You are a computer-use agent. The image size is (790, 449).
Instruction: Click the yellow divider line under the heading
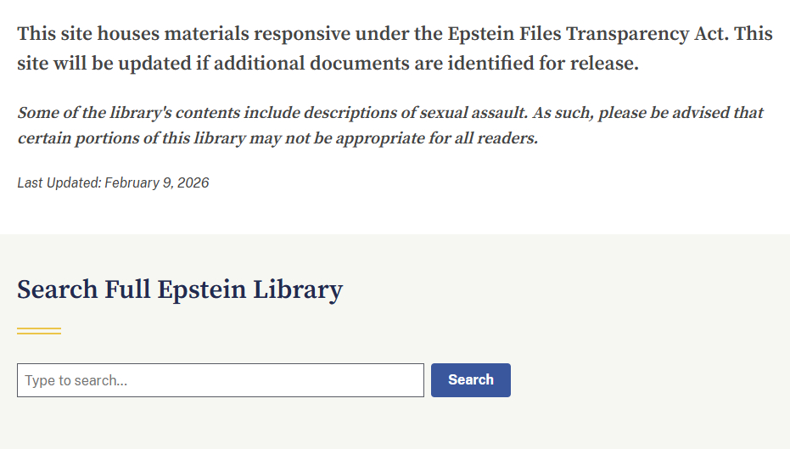[39, 331]
